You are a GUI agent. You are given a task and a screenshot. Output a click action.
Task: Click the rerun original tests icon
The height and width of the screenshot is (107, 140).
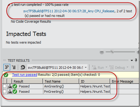(23, 67)
